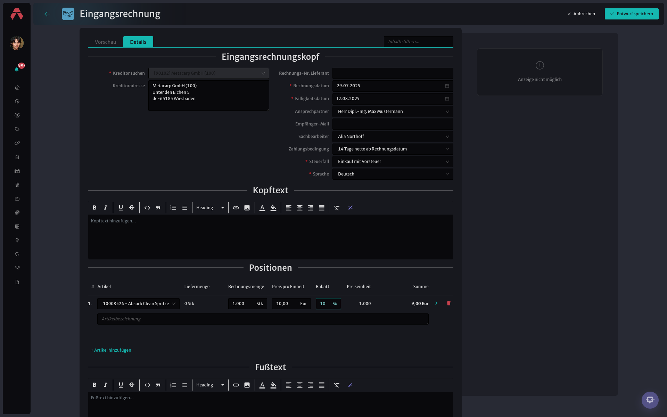Insert code block in the Kopftext toolbar
Image resolution: width=667 pixels, height=417 pixels.
[147, 208]
